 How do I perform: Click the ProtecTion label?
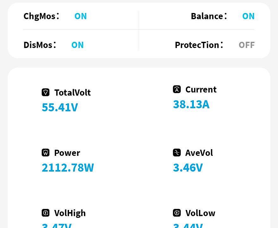(197, 45)
